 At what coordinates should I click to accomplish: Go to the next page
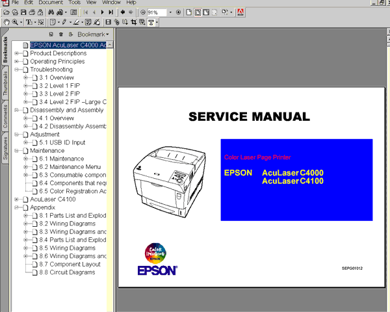pyautogui.click(x=102, y=12)
